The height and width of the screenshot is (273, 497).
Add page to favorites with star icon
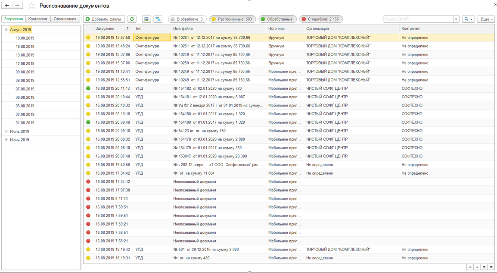[x=31, y=6]
